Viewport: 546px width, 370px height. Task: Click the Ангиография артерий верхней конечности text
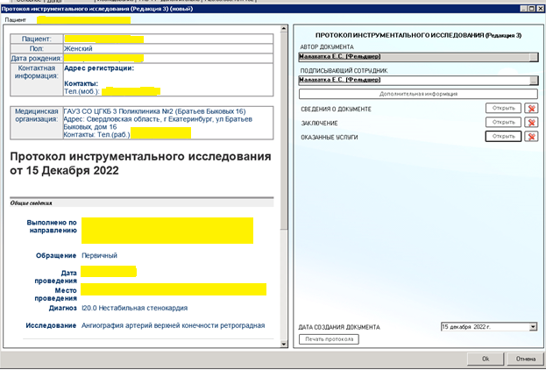[x=173, y=325]
